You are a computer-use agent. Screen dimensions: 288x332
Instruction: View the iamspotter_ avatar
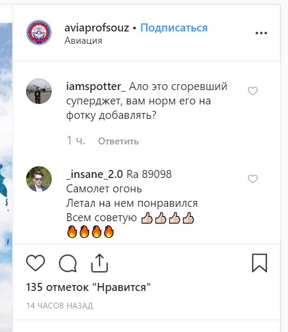[x=39, y=91]
